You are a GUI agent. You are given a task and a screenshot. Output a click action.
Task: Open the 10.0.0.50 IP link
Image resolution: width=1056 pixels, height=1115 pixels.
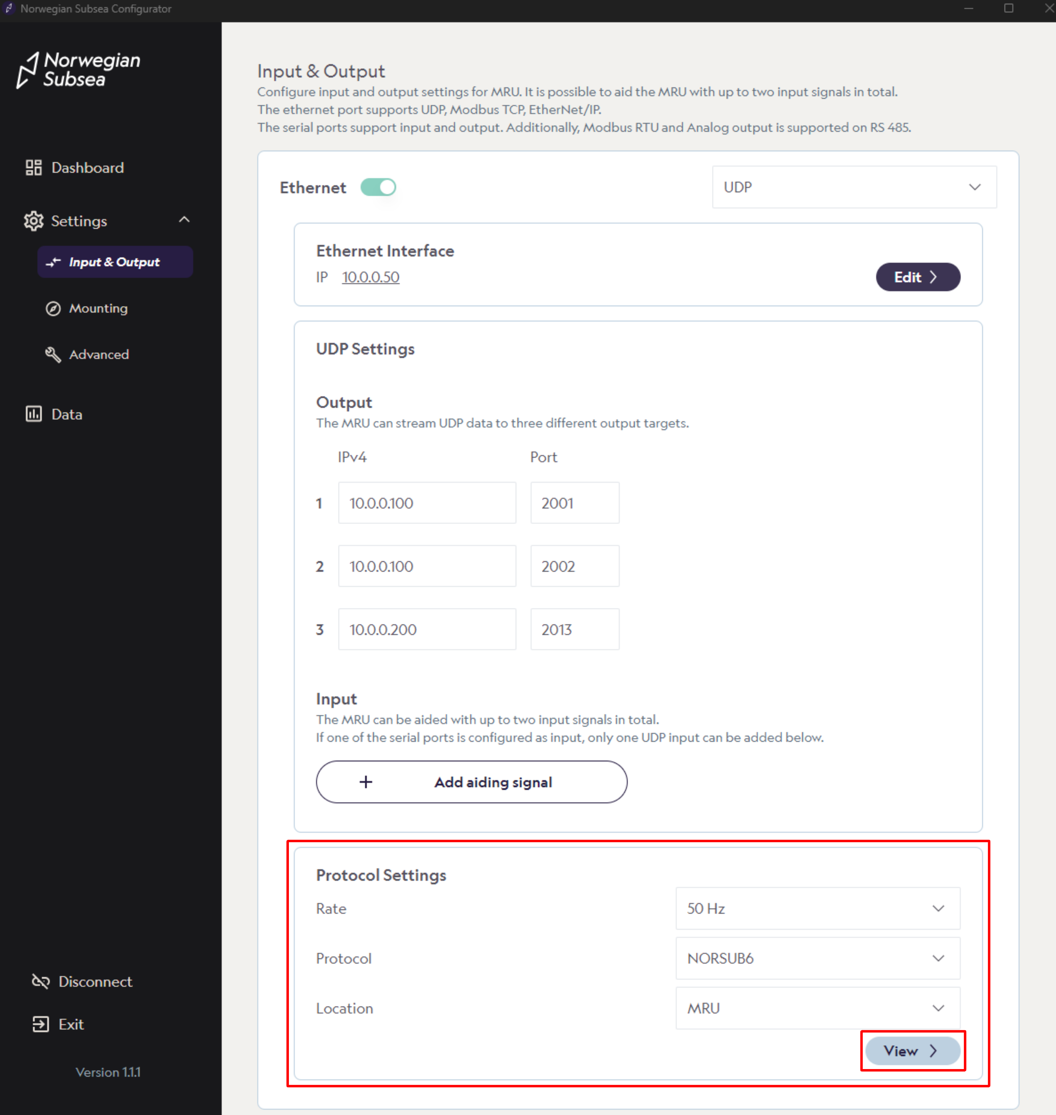pyautogui.click(x=370, y=277)
